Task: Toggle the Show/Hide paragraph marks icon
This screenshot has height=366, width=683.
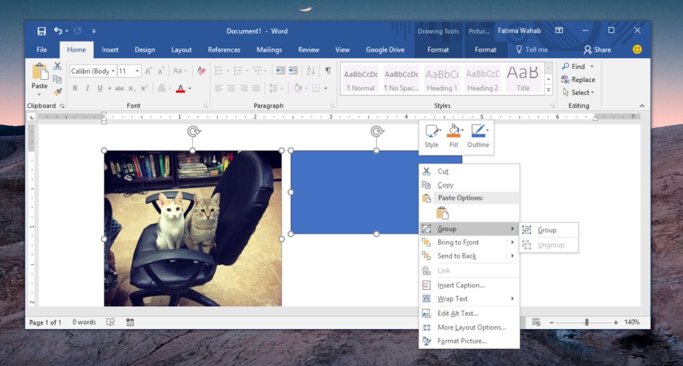Action: 328,71
